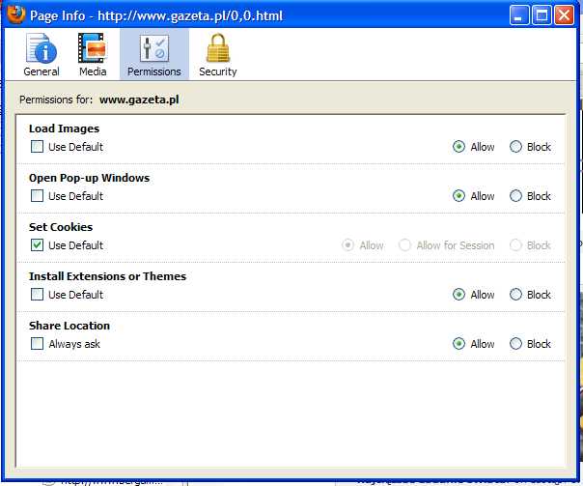Viewport: 583px width, 486px height.
Task: Click the Open Pop-up Windows heading
Action: (89, 178)
